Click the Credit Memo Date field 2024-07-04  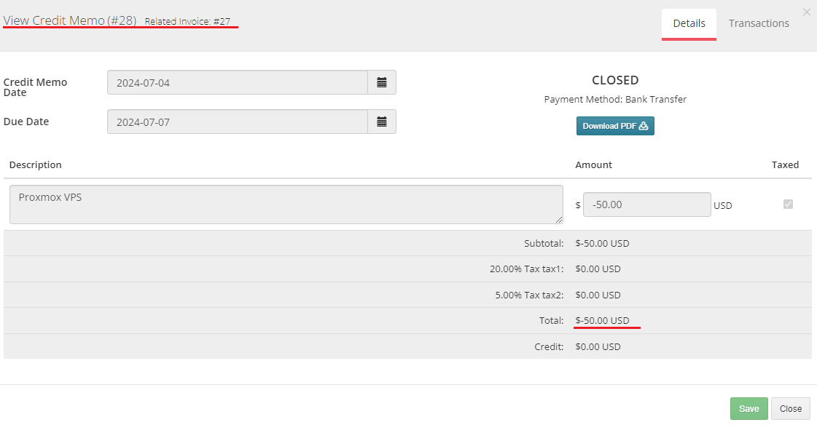[237, 82]
